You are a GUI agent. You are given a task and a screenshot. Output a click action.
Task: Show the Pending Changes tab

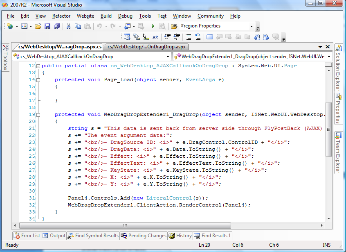pyautogui.click(x=144, y=236)
